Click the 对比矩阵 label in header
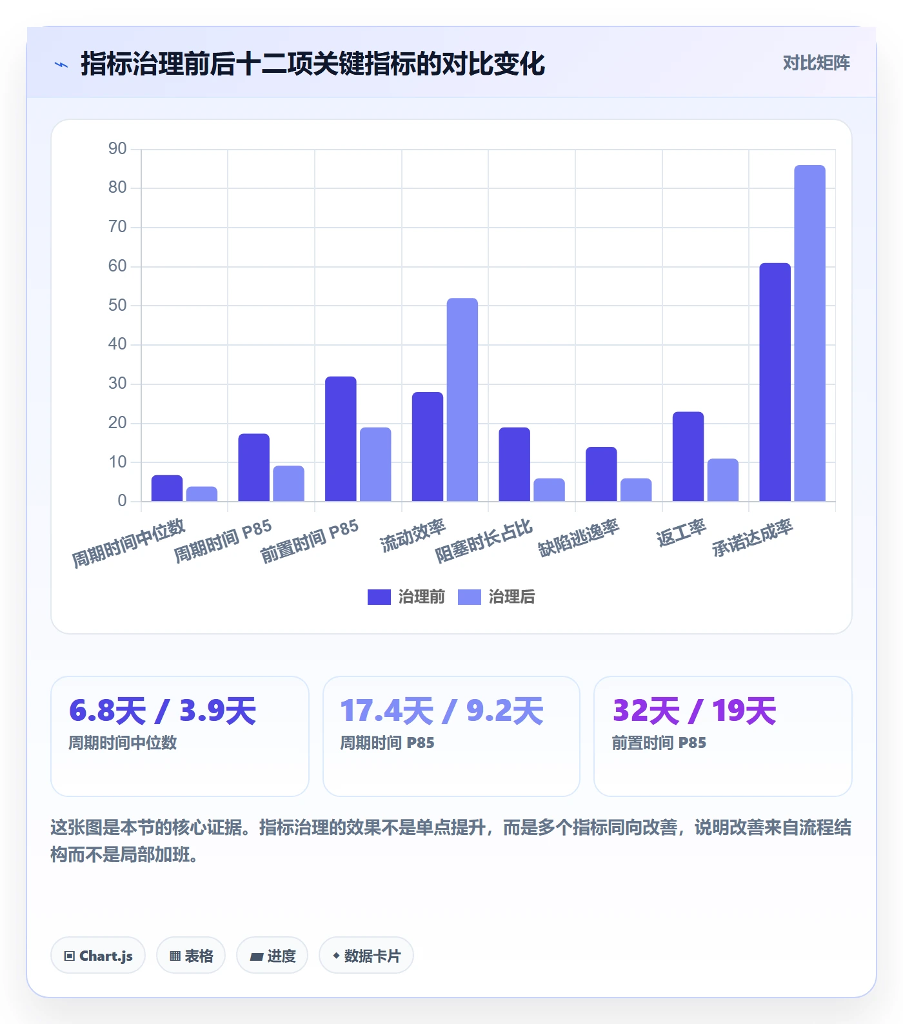This screenshot has width=903, height=1024. [816, 63]
